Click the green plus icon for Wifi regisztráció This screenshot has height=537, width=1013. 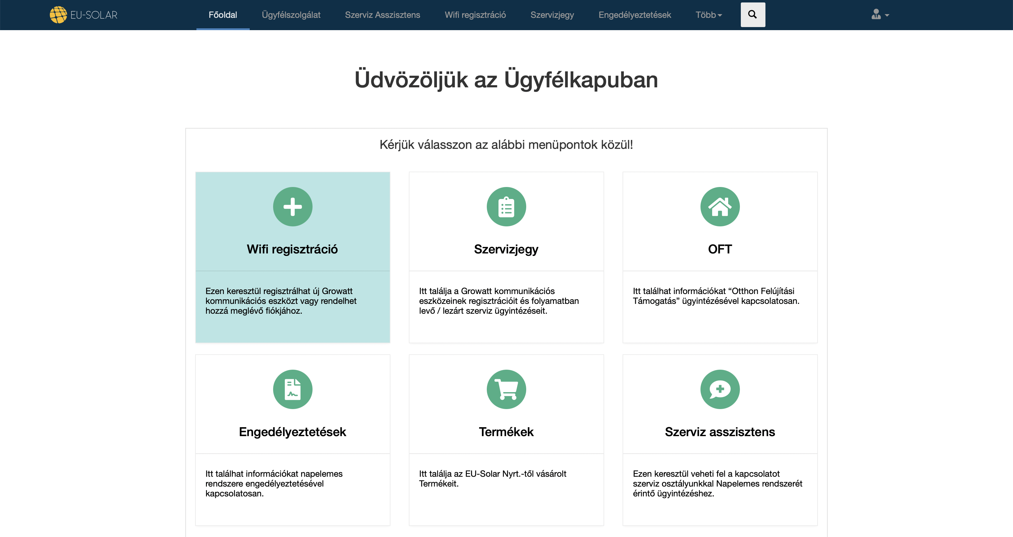point(293,207)
